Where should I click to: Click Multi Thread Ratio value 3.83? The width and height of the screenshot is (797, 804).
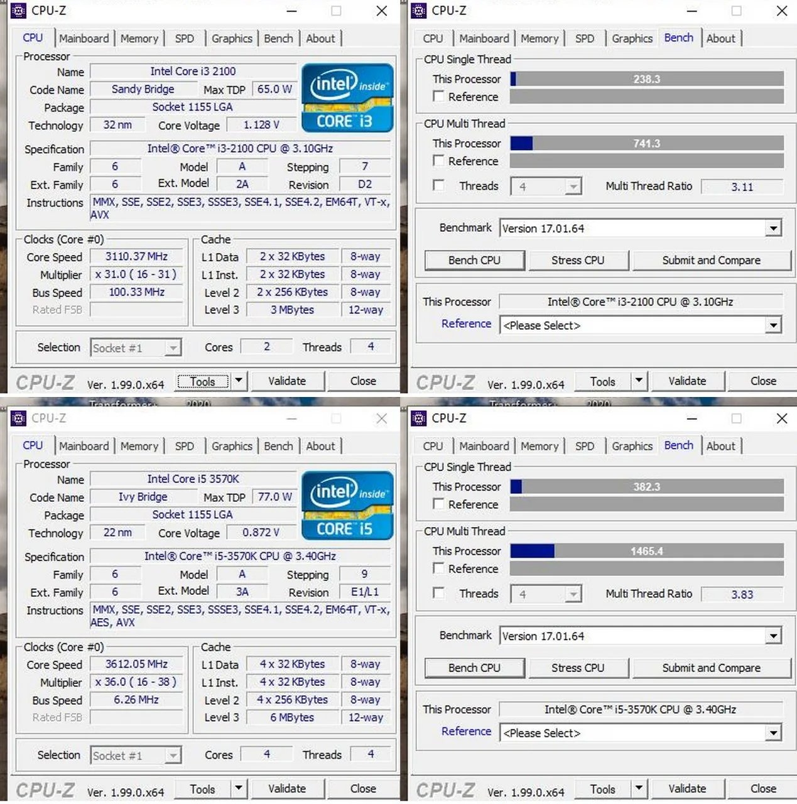point(742,594)
